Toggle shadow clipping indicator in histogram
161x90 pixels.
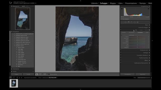coord(122,9)
